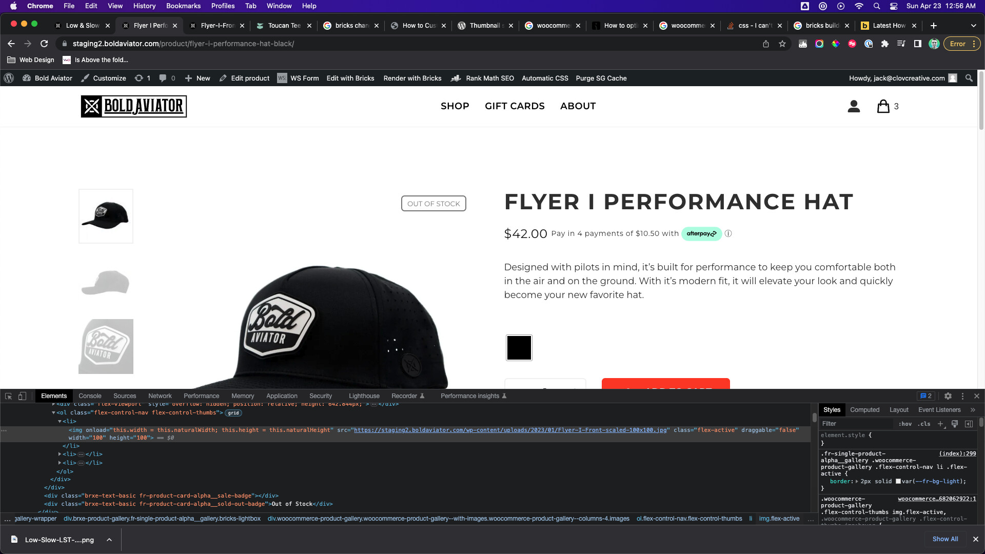985x554 pixels.
Task: Click the black product color swatch
Action: (519, 347)
